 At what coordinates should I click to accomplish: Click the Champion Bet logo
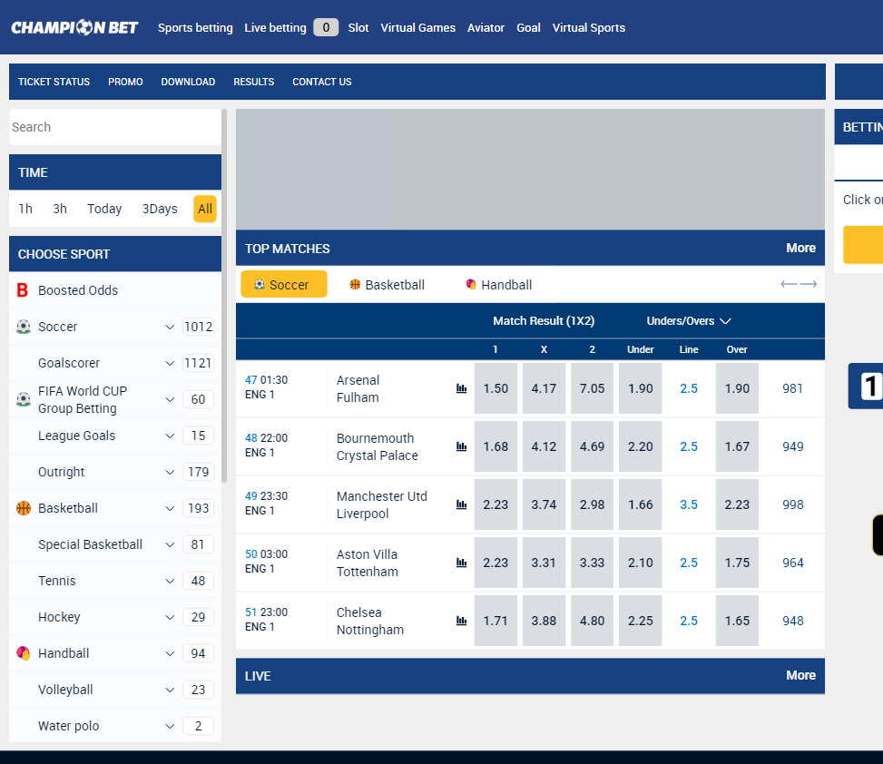pyautogui.click(x=74, y=27)
